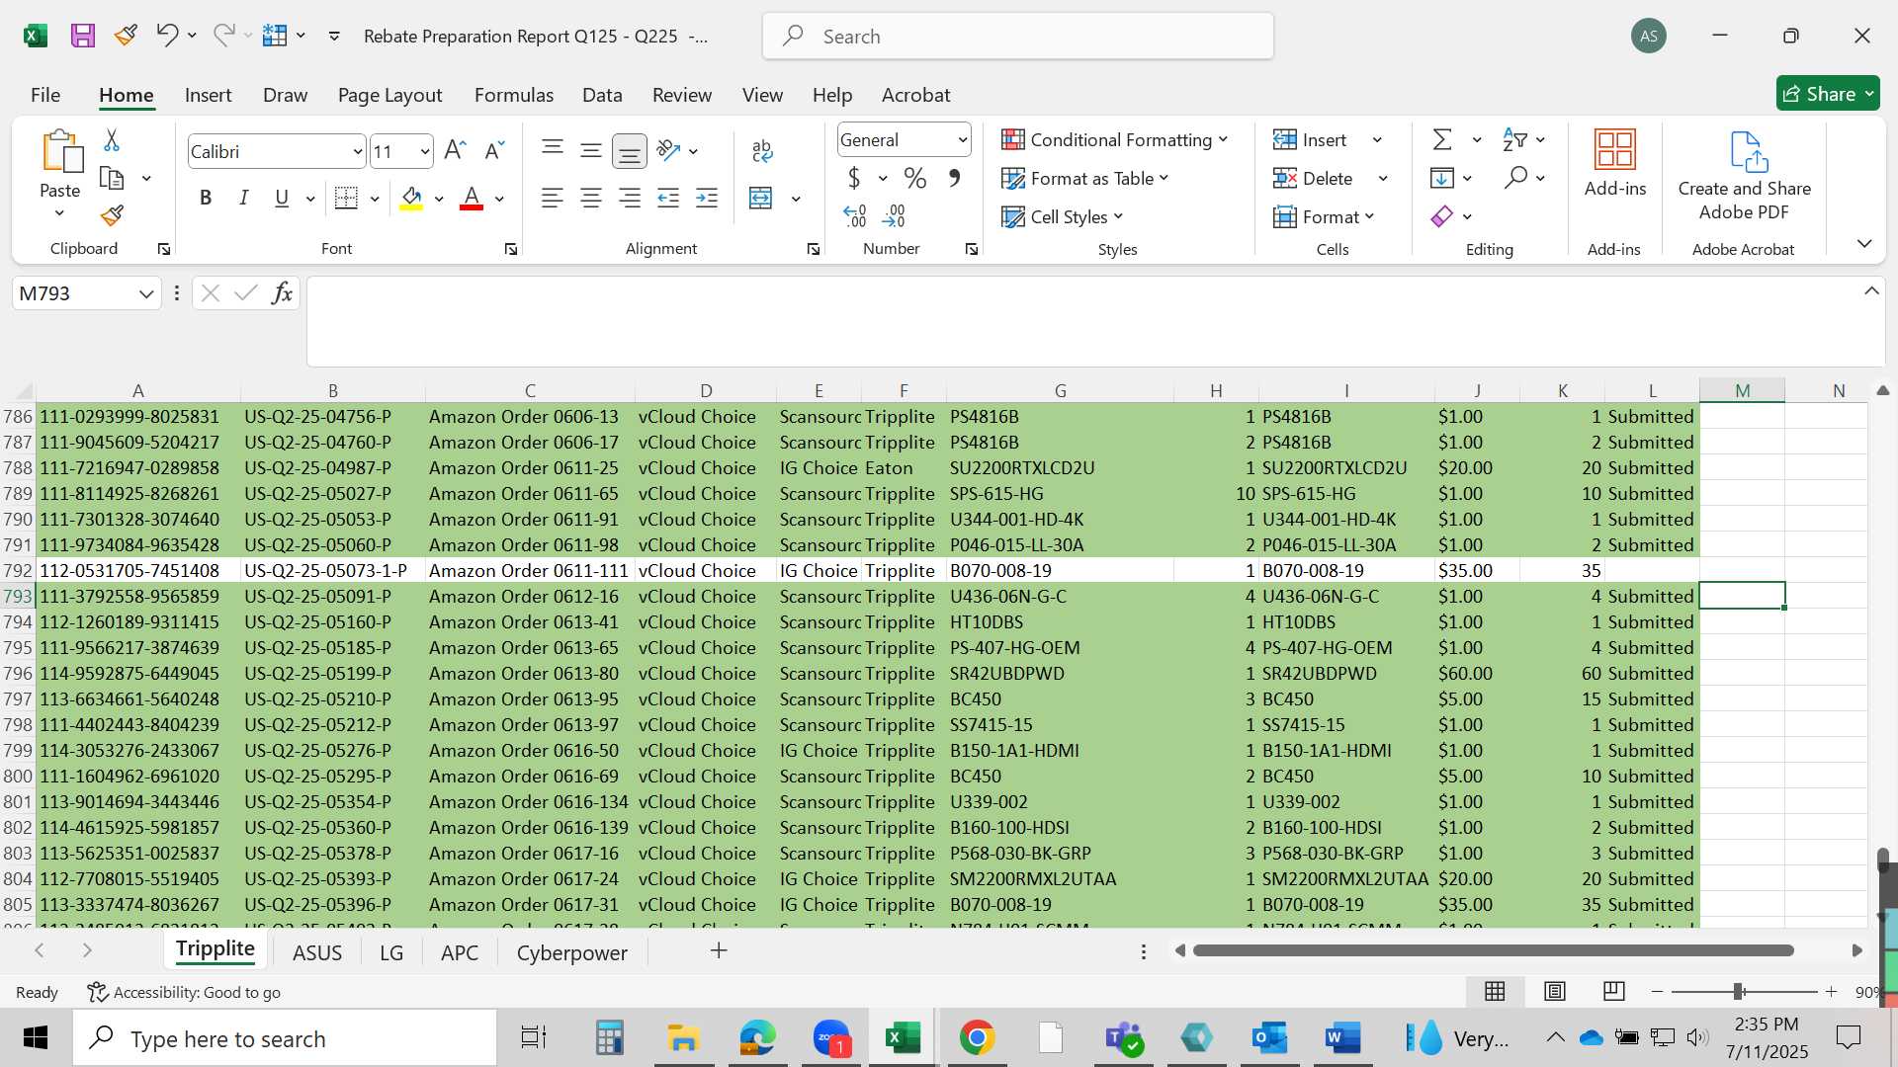The height and width of the screenshot is (1067, 1898).
Task: Open the Cyberpower worksheet tab
Action: 571,952
